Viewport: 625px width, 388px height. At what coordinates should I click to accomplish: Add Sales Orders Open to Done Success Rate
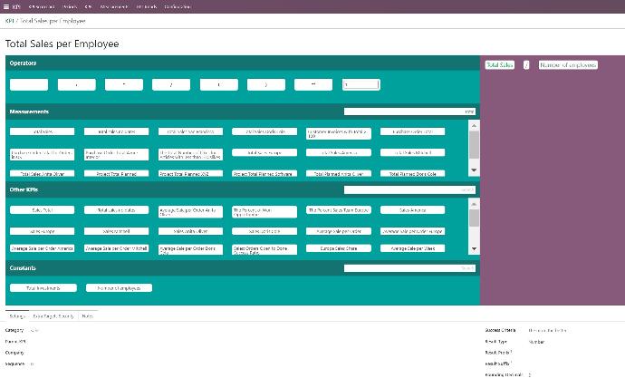[264, 249]
